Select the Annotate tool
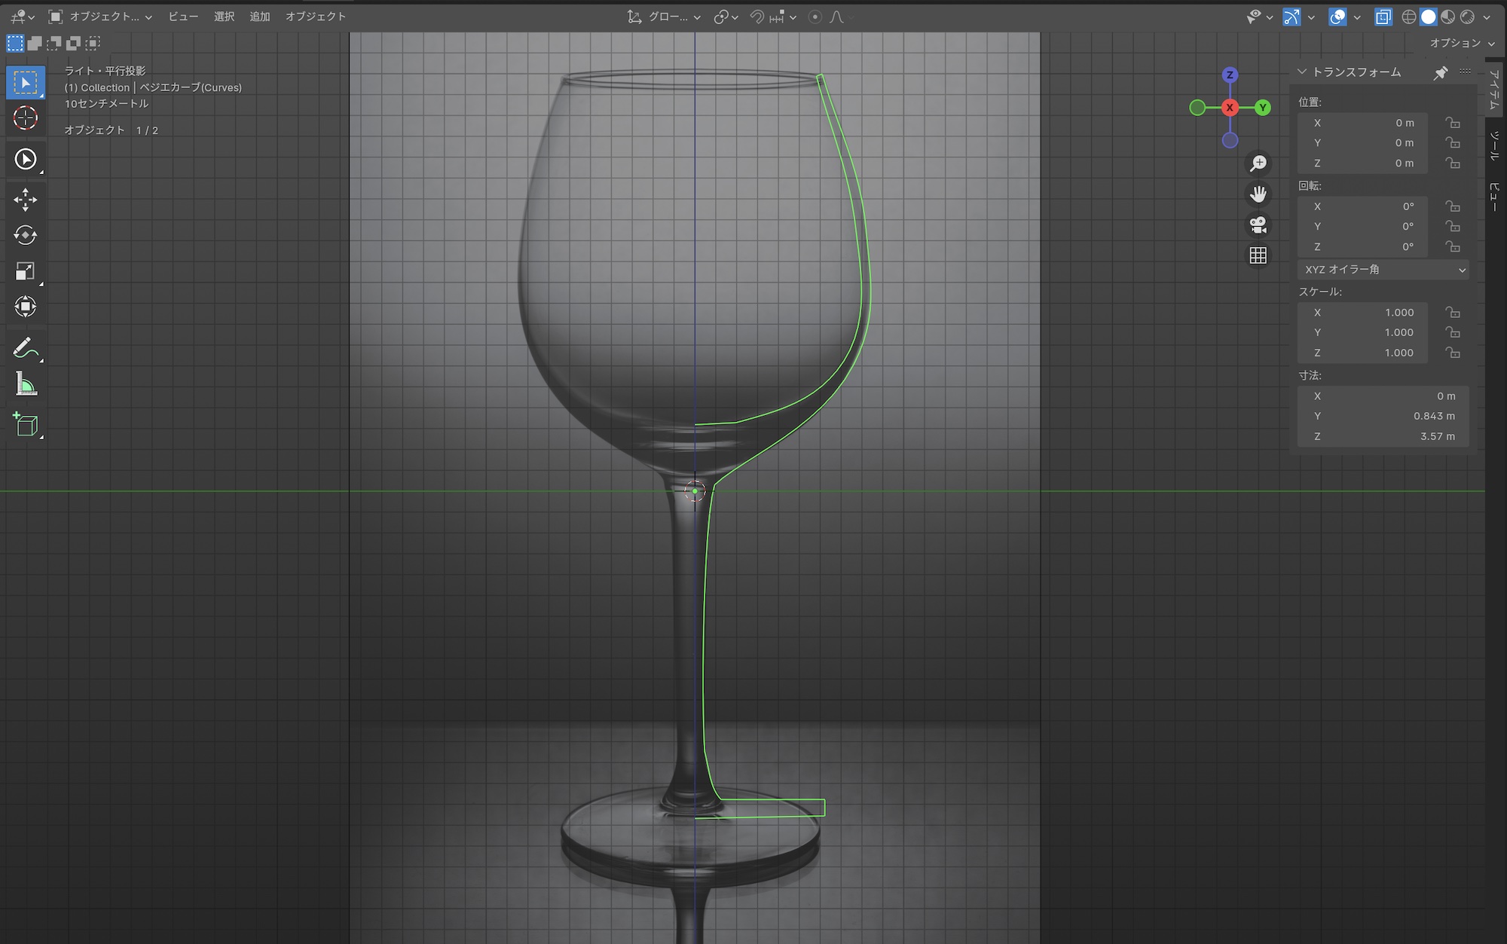 click(26, 349)
